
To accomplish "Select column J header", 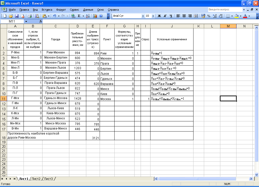I will click(x=172, y=26).
